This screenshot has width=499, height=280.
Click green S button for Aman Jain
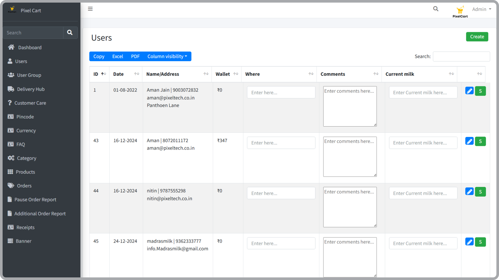tap(480, 91)
